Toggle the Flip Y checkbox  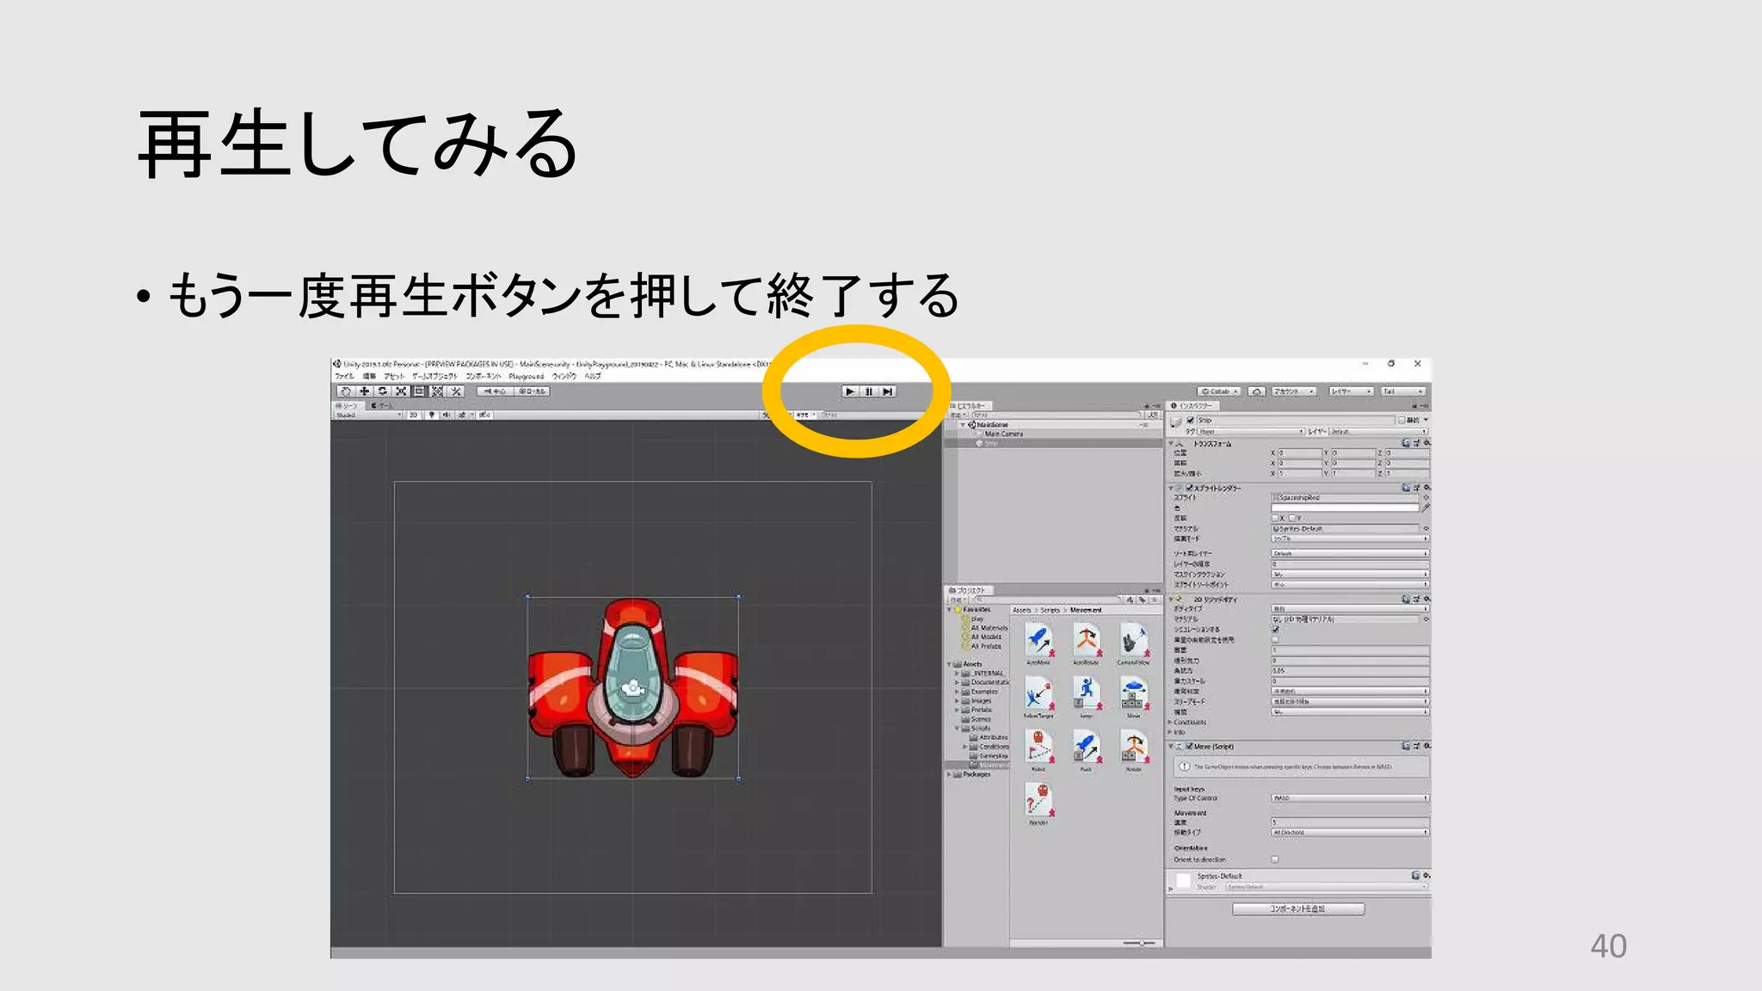coord(1293,518)
